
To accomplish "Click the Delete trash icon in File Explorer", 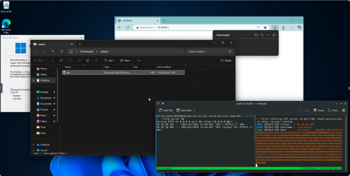I will [97, 61].
